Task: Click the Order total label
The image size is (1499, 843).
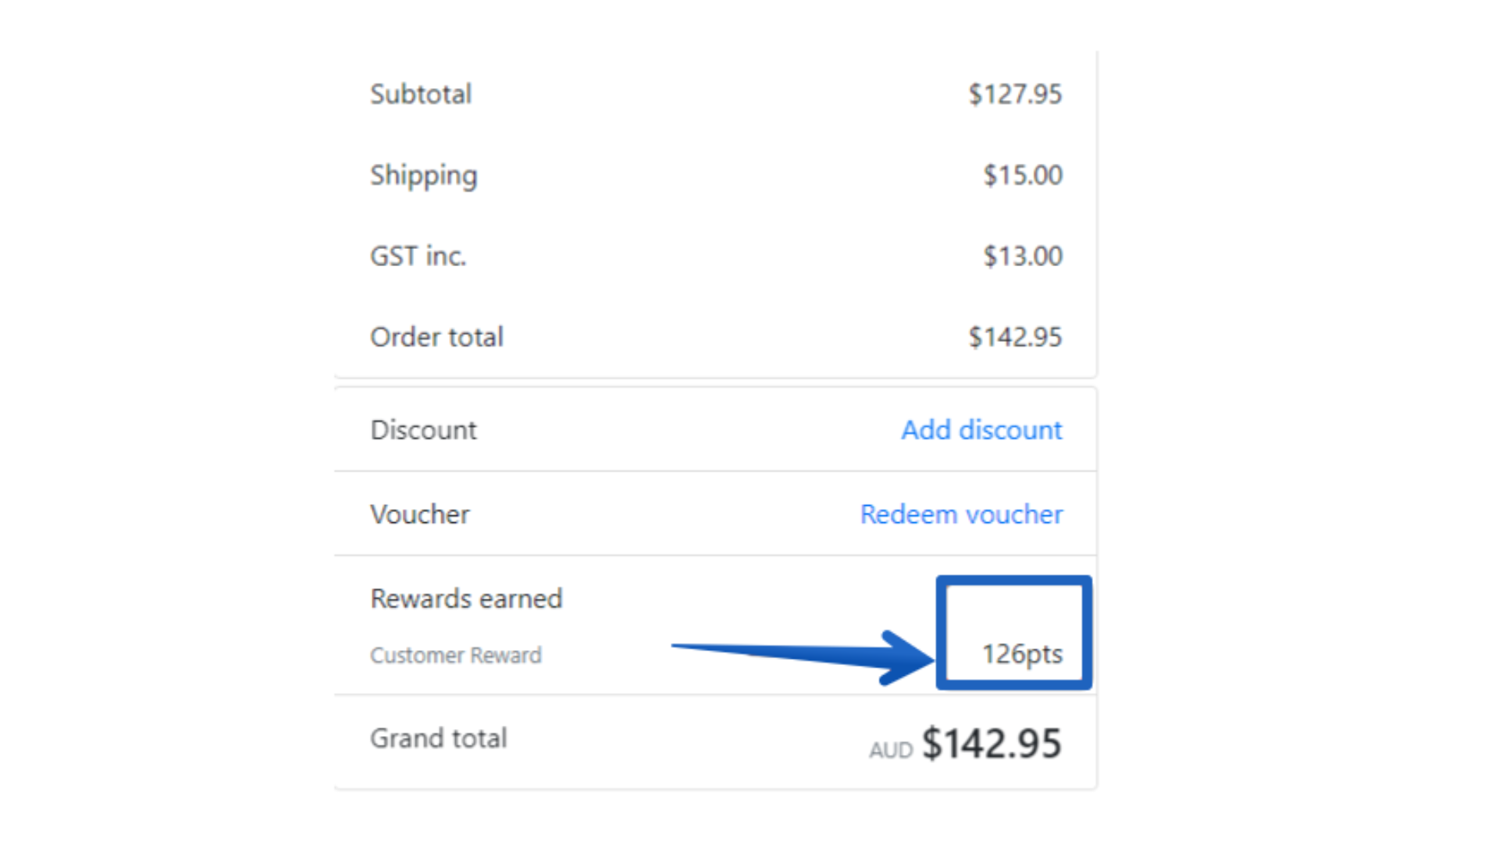Action: (x=436, y=337)
